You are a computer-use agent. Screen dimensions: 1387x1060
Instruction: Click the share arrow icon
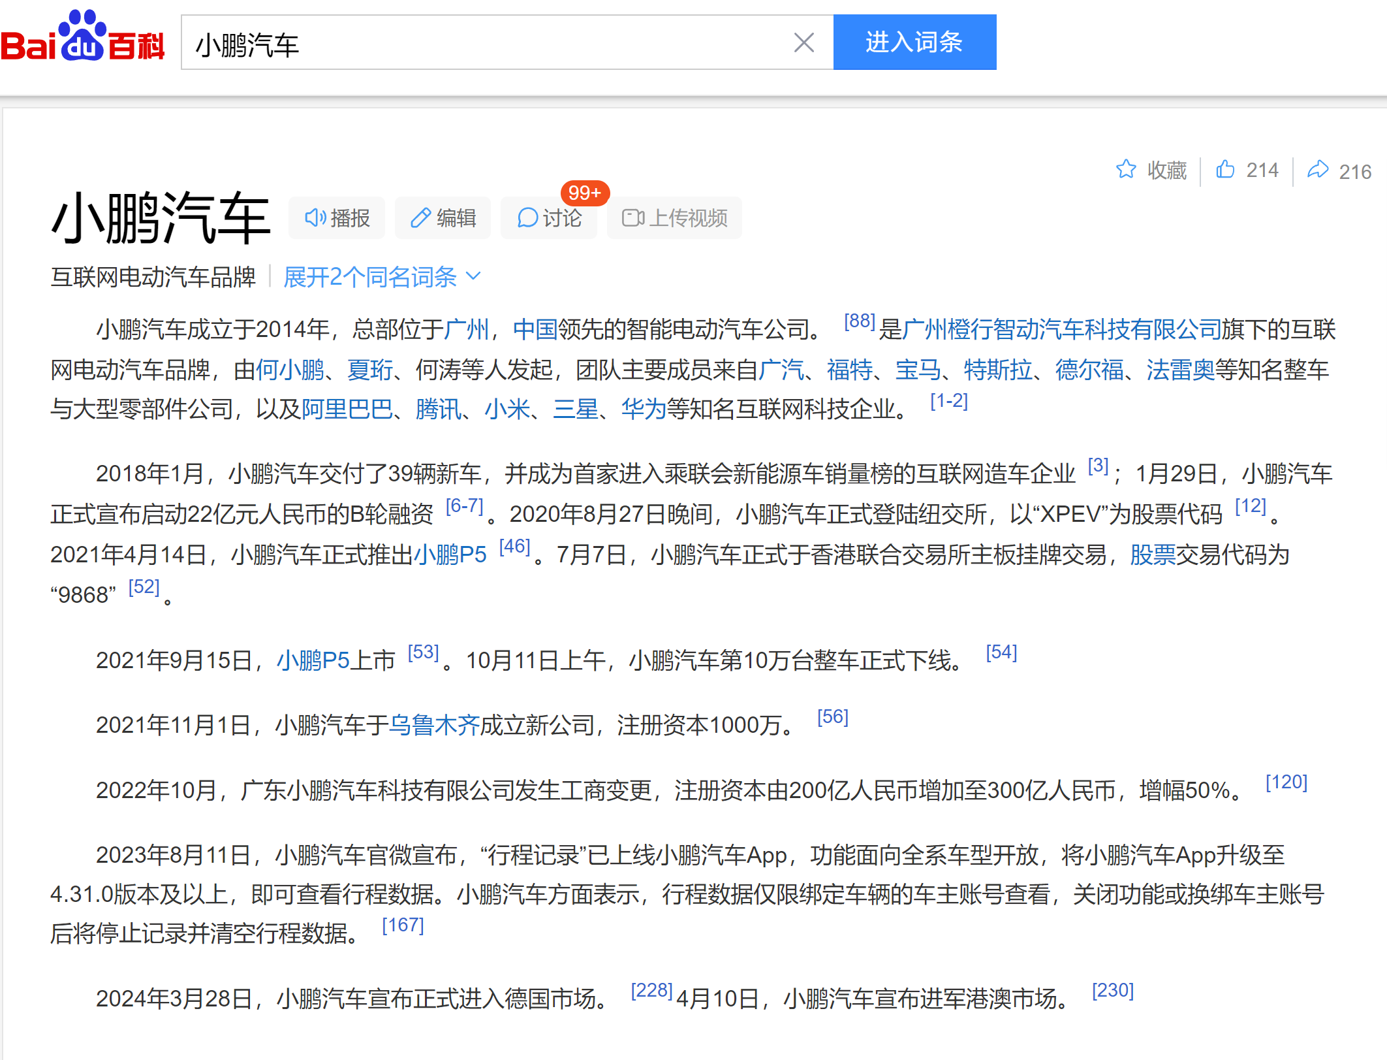pos(1318,169)
